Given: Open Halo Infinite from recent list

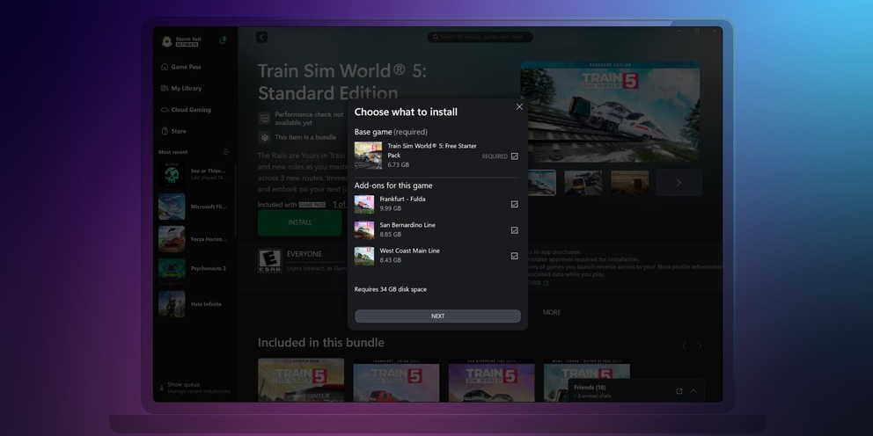Looking at the screenshot, I should click(194, 304).
